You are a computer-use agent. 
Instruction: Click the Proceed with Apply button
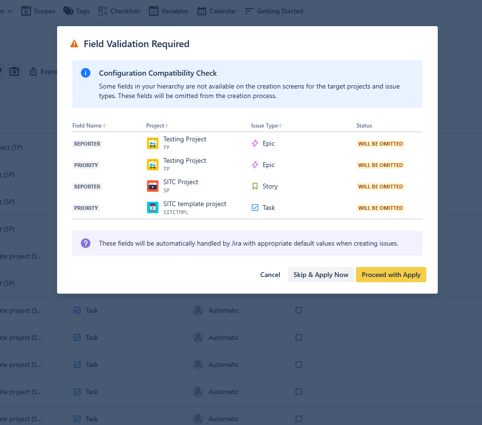pyautogui.click(x=391, y=275)
